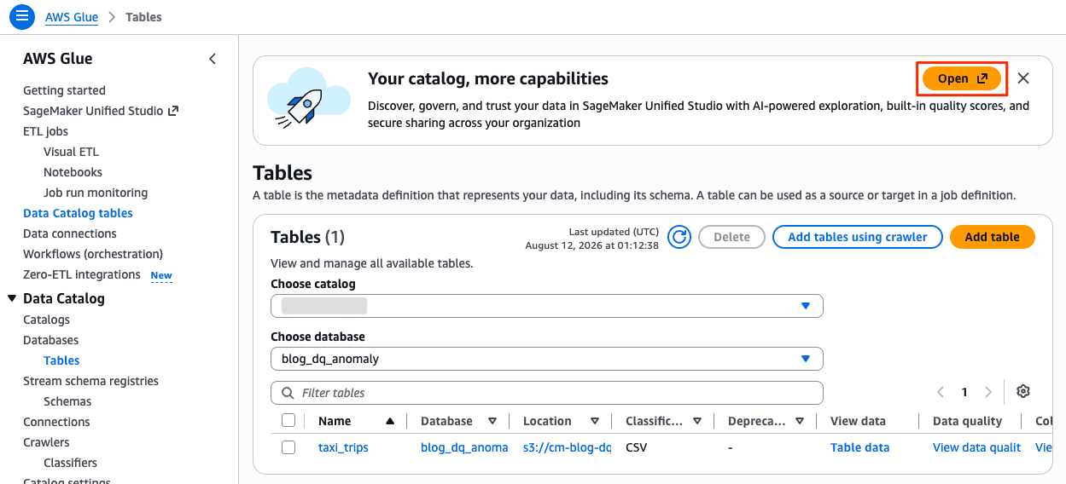Click the Tables breadcrumb text
The width and height of the screenshot is (1066, 484).
pos(143,17)
